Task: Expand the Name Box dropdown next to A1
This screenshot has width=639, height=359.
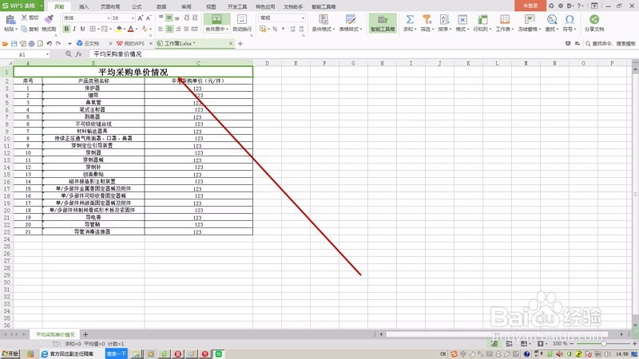Action: click(47, 54)
